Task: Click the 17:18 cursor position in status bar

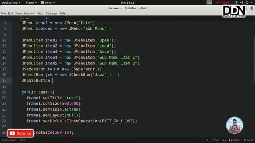Action: tap(22, 140)
